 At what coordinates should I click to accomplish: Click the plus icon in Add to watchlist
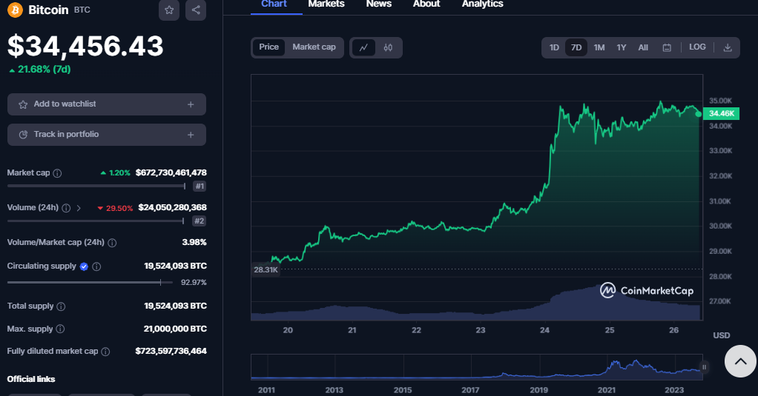[191, 104]
